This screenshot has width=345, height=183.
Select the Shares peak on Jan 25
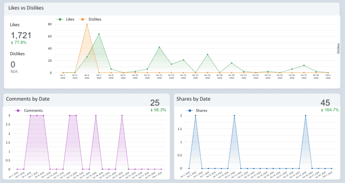pos(305,116)
